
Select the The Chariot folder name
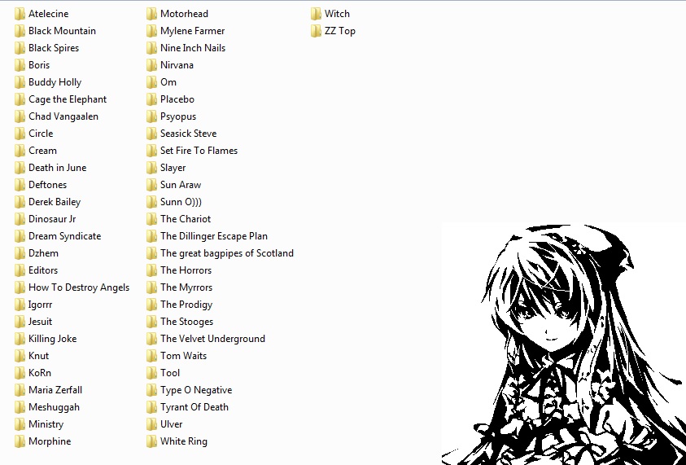[186, 219]
